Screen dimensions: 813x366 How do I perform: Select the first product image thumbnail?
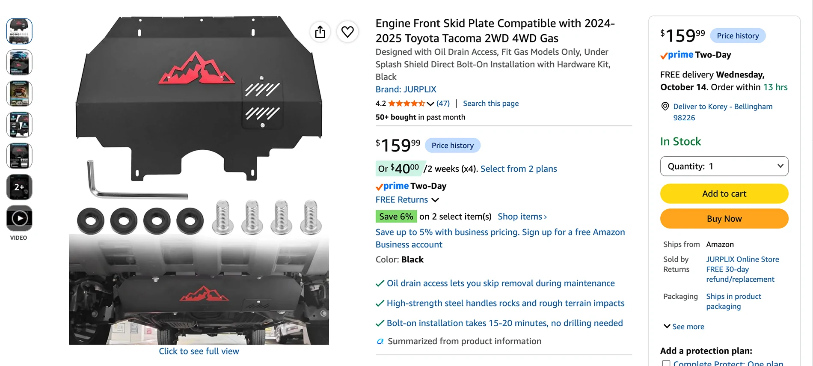pyautogui.click(x=19, y=31)
